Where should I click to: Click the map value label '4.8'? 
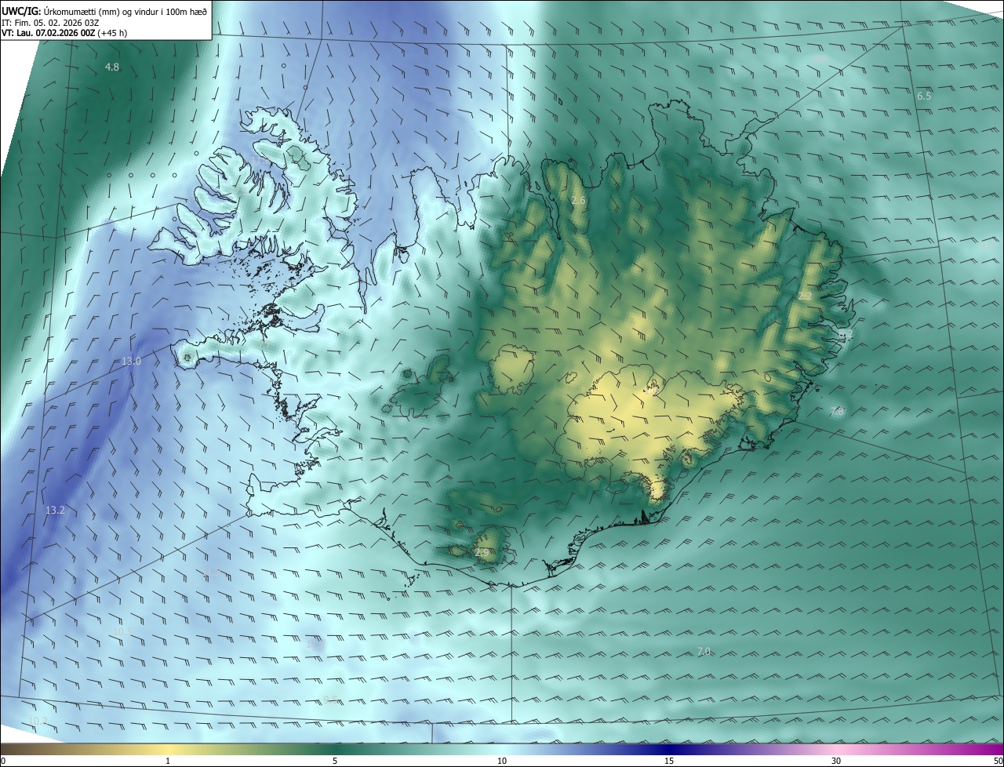click(x=112, y=67)
